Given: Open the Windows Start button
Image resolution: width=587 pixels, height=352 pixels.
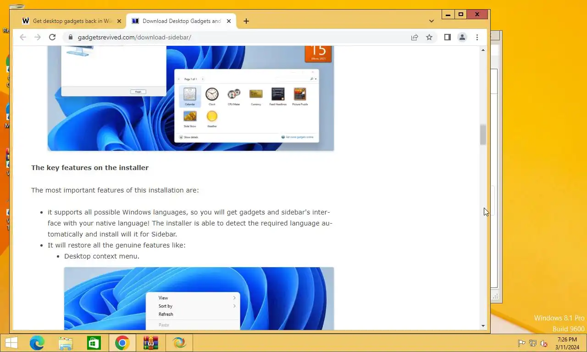Looking at the screenshot, I should pos(11,343).
